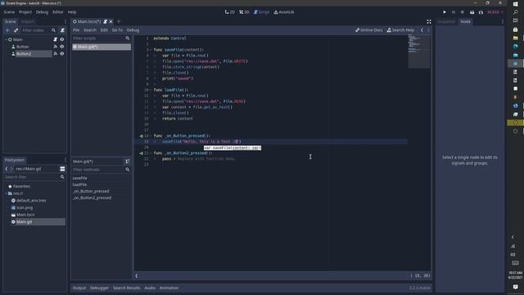Image resolution: width=524 pixels, height=295 pixels.
Task: Go to next edited document arrow
Action: coord(428,30)
